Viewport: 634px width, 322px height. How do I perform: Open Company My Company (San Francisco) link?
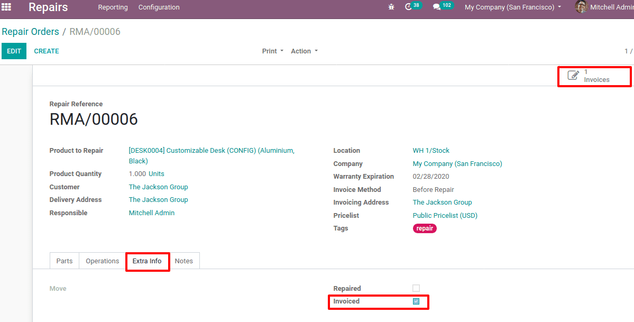(x=457, y=164)
